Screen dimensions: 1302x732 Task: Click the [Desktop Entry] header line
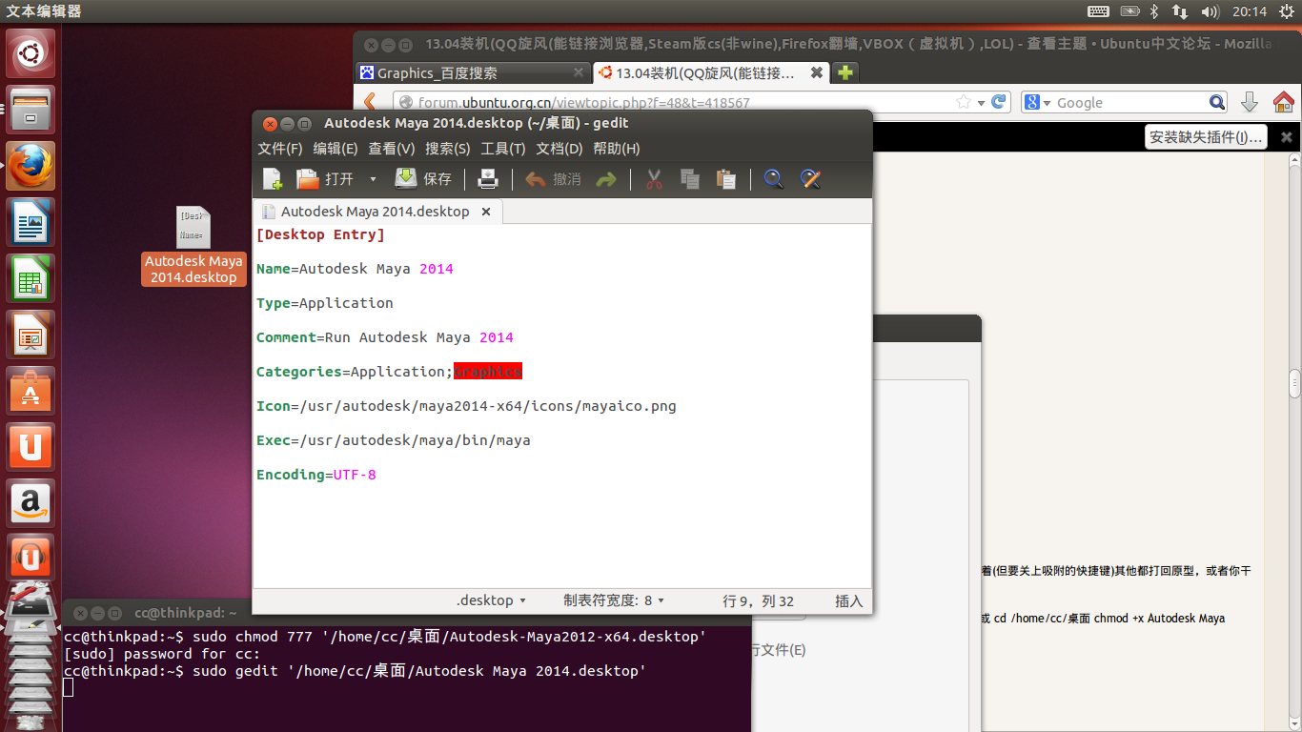(x=320, y=234)
